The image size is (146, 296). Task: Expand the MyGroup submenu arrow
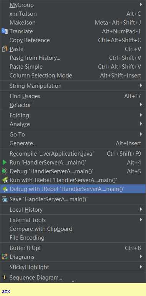pos(141,4)
